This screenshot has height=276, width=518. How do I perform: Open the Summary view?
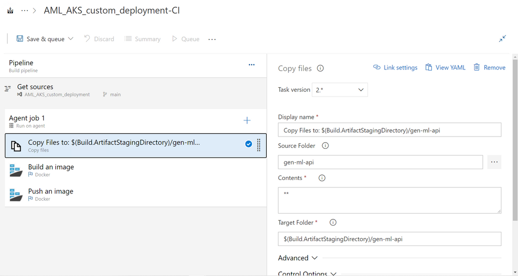142,39
